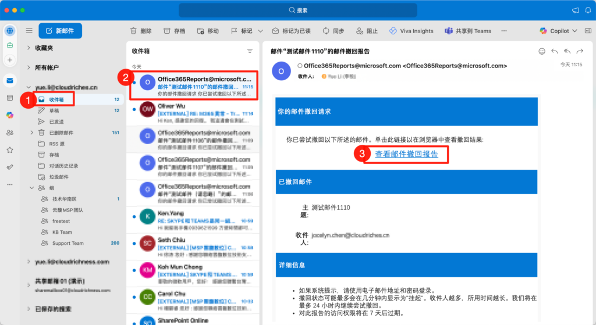596x325 pixels.
Task: Open the Calendar icon in left sidebar
Action: [10, 98]
